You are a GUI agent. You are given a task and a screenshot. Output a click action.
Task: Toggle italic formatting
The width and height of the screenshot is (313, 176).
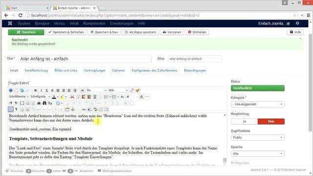pos(41,90)
